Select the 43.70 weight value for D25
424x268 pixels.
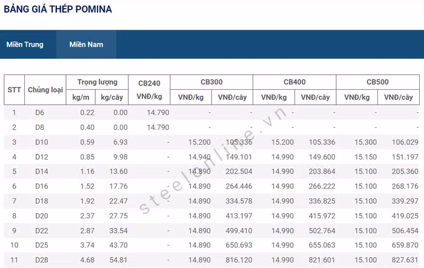pos(118,246)
